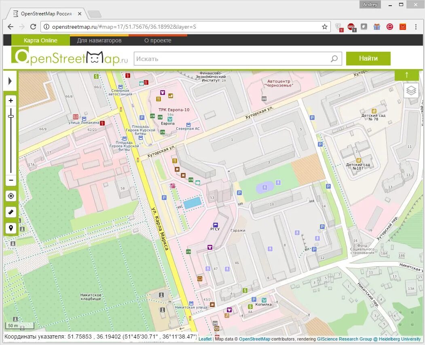The height and width of the screenshot is (345, 425).
Task: Click the site information icon in address bar
Action: point(47,27)
